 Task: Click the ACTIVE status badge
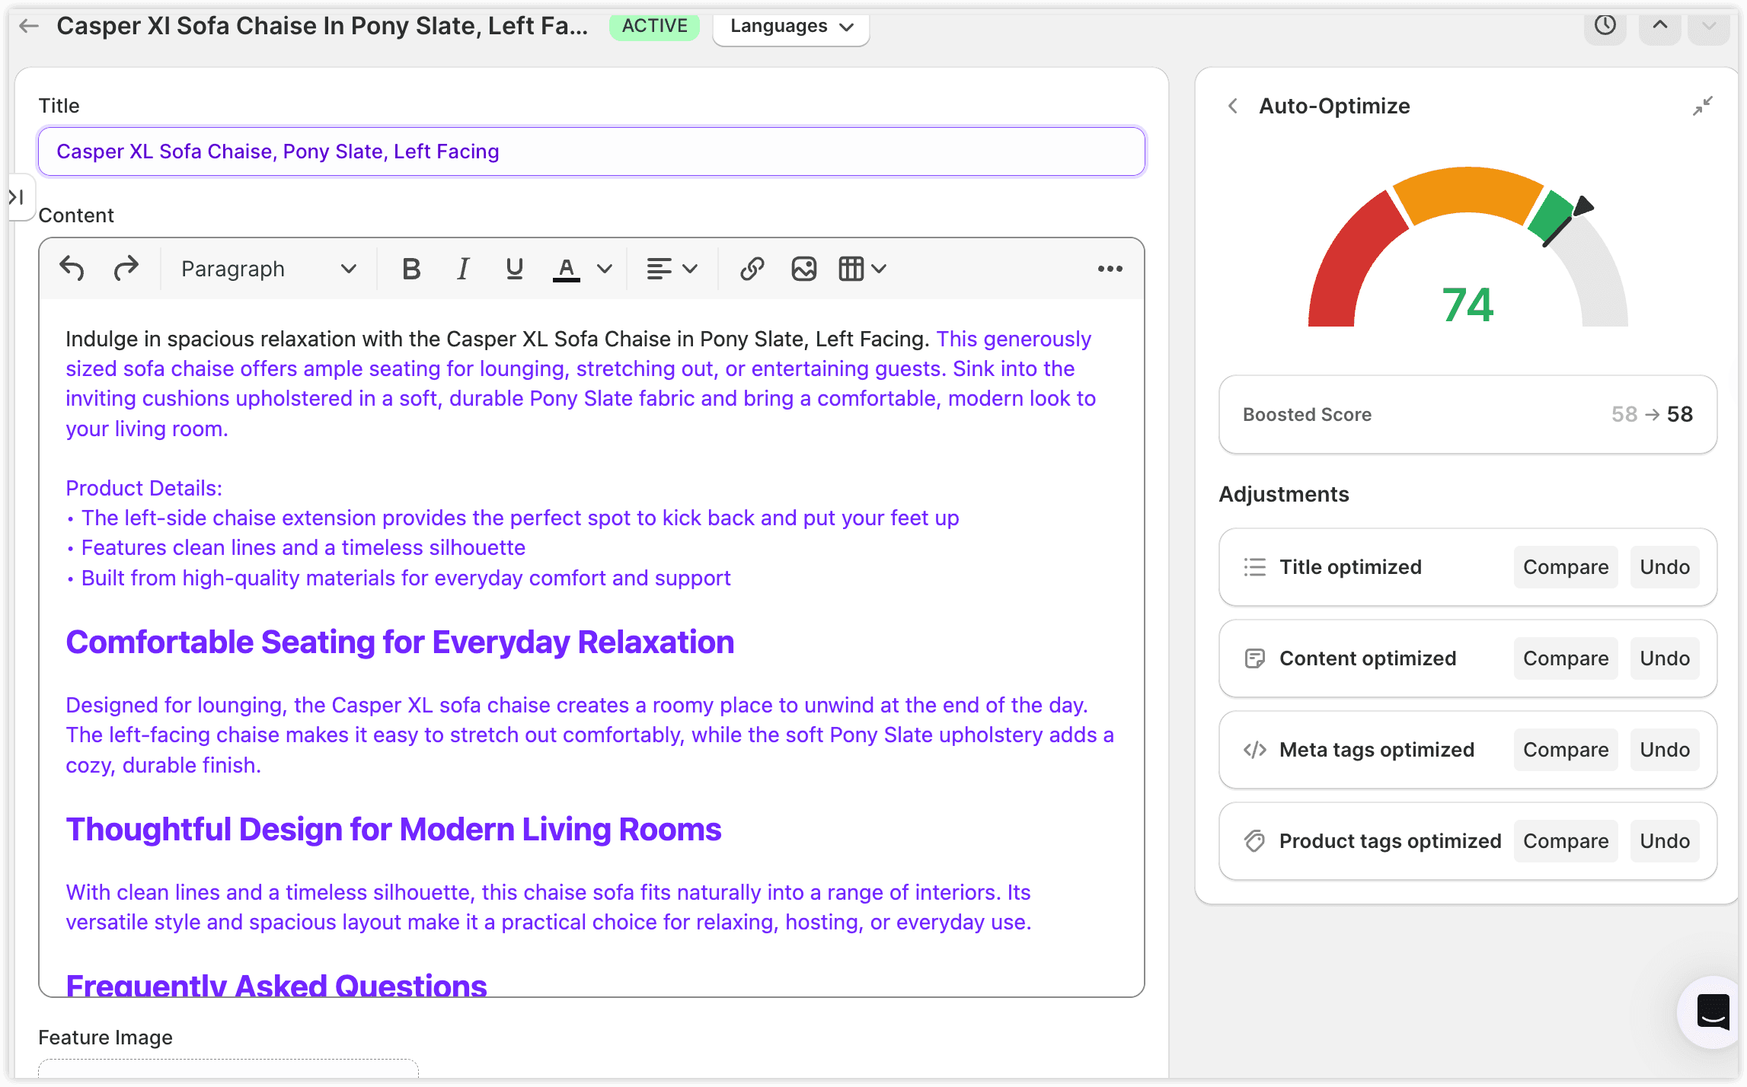pos(654,26)
